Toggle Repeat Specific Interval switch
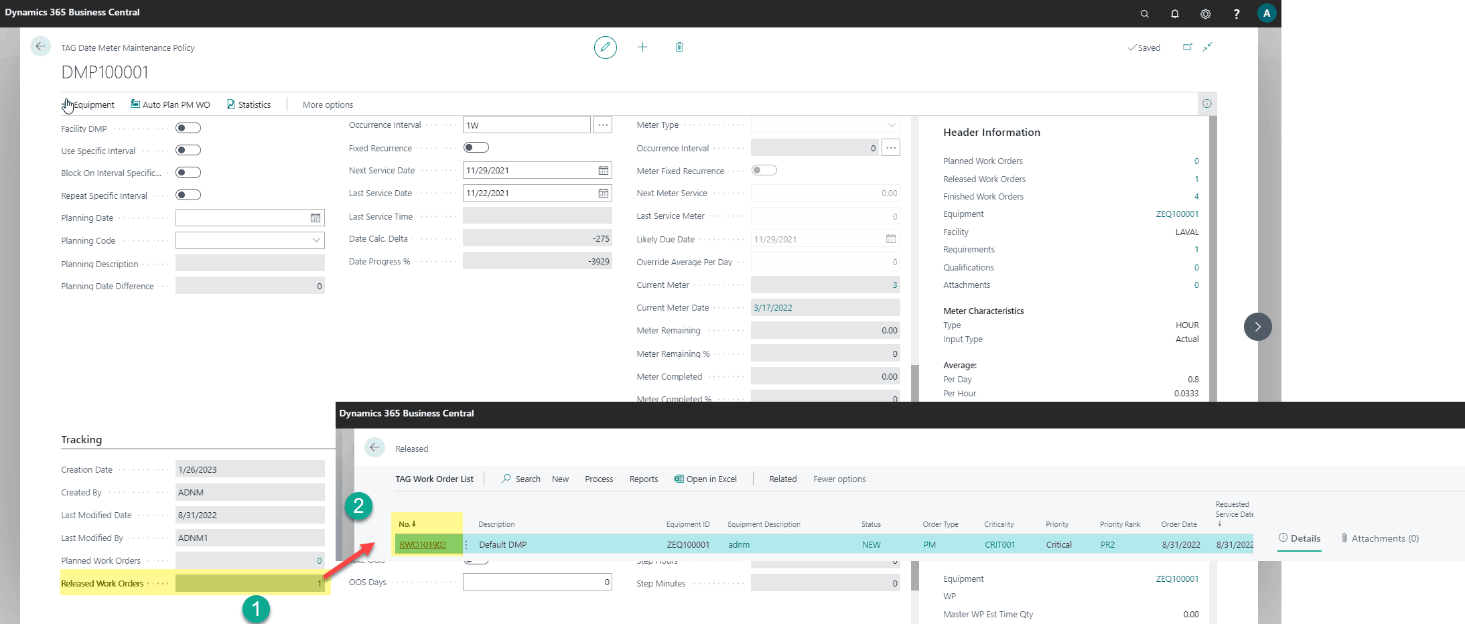The width and height of the screenshot is (1465, 624). pos(188,195)
